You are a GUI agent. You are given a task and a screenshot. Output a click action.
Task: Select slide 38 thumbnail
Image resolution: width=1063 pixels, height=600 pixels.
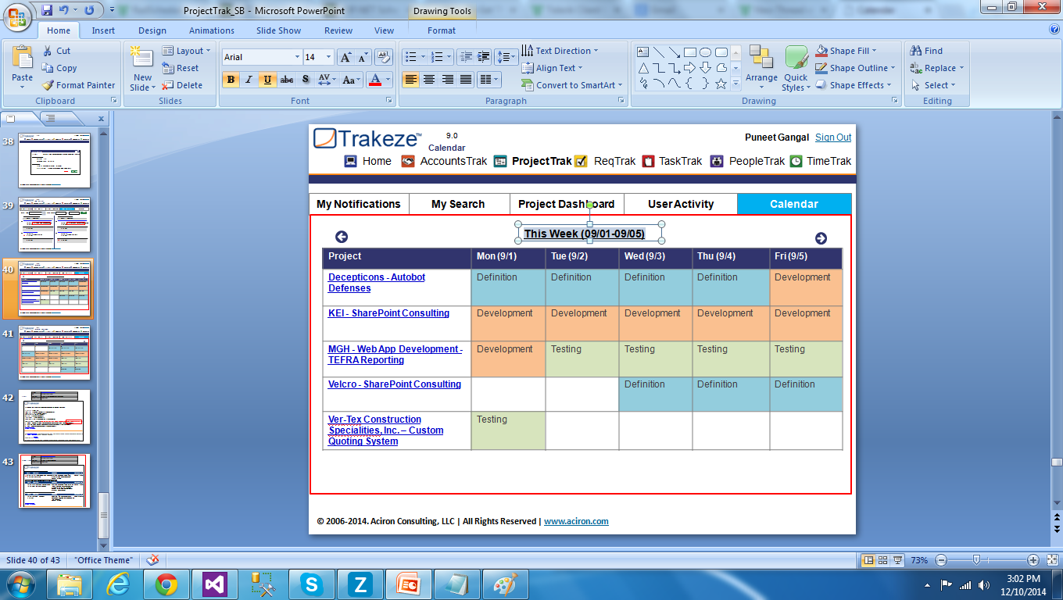coord(55,160)
